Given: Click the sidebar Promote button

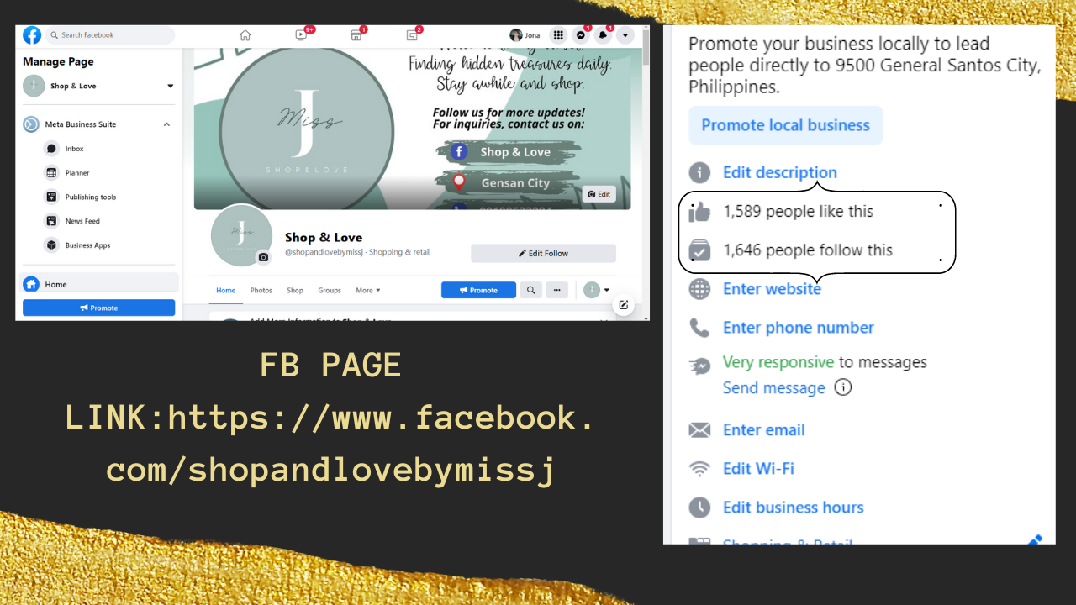Looking at the screenshot, I should pyautogui.click(x=99, y=308).
